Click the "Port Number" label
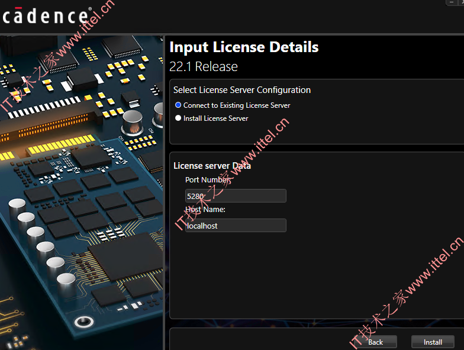The width and height of the screenshot is (464, 350). [208, 180]
